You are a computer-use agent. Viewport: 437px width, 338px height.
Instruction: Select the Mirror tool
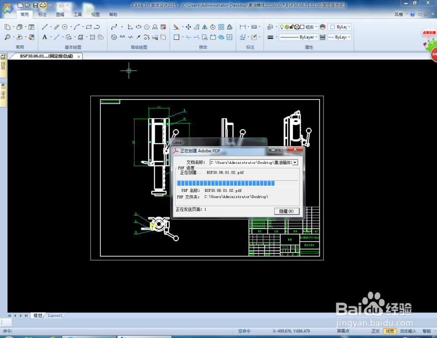[x=205, y=27]
